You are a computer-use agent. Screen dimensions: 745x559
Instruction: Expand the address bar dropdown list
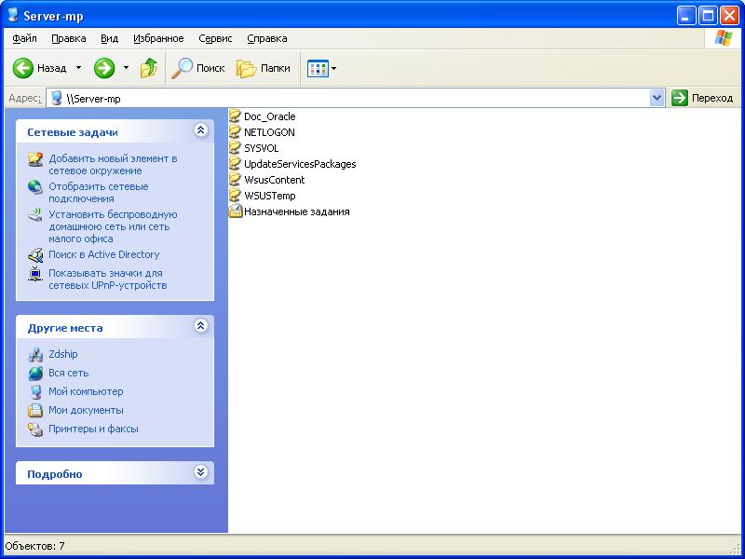coord(657,99)
